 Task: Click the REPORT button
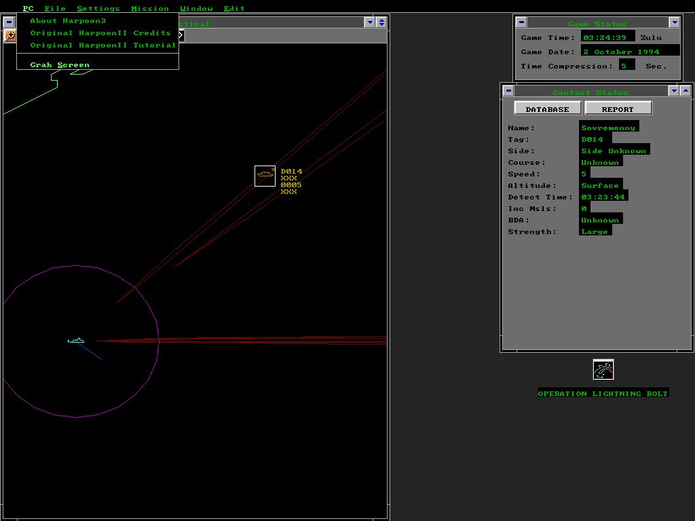pyautogui.click(x=618, y=109)
